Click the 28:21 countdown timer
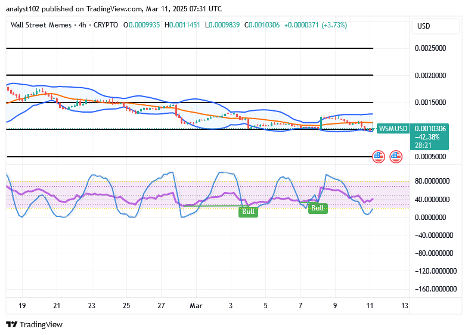The image size is (468, 335). 423,145
